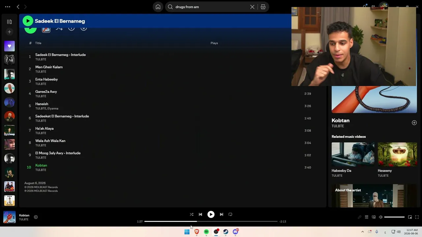
Task: Select the track 'Enta Habeeby'
Action: pos(46,79)
